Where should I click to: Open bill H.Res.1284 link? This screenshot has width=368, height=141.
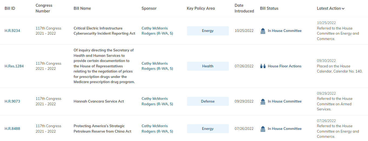coord(14,66)
